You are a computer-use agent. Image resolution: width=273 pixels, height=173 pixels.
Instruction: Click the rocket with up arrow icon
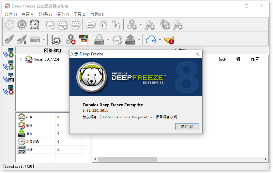22,39
